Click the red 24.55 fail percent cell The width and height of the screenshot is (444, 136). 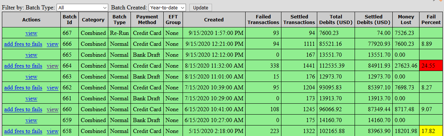(431, 66)
